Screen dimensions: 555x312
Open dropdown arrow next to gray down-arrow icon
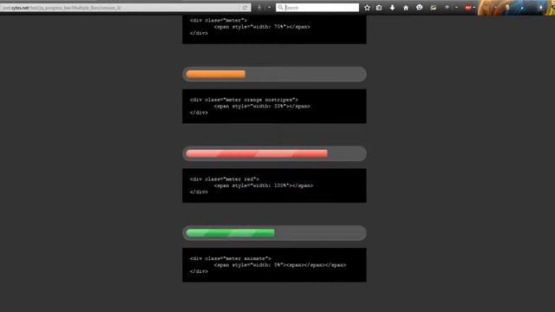(x=269, y=8)
